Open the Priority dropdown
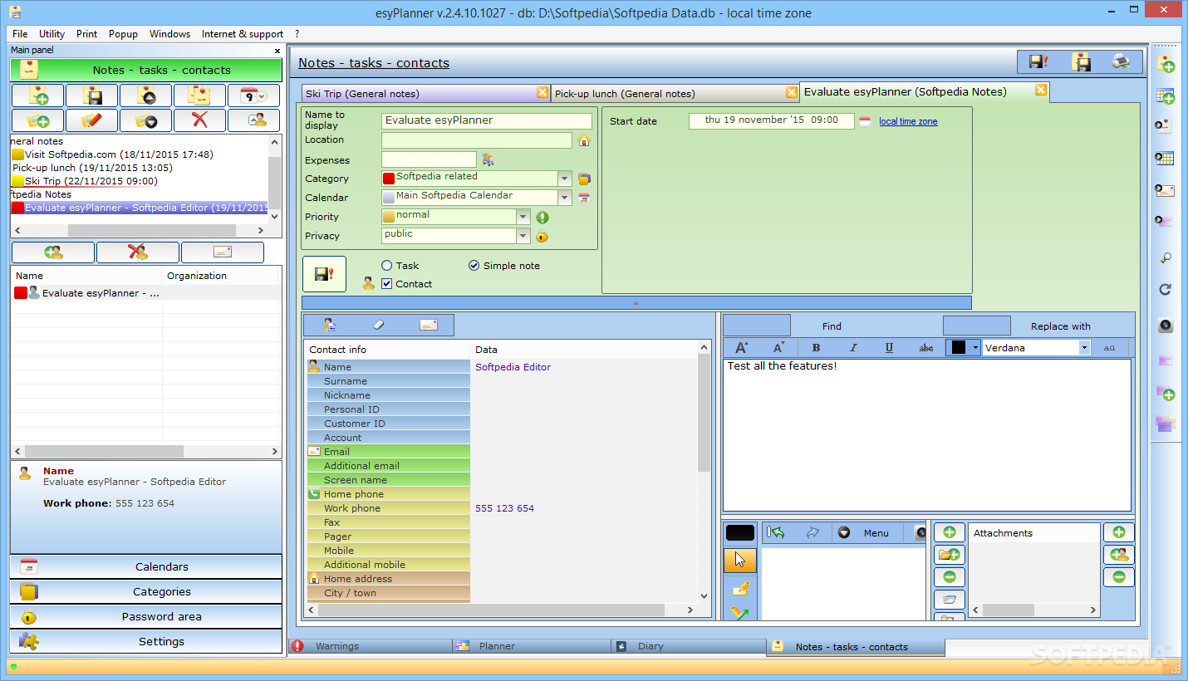 pyautogui.click(x=523, y=217)
